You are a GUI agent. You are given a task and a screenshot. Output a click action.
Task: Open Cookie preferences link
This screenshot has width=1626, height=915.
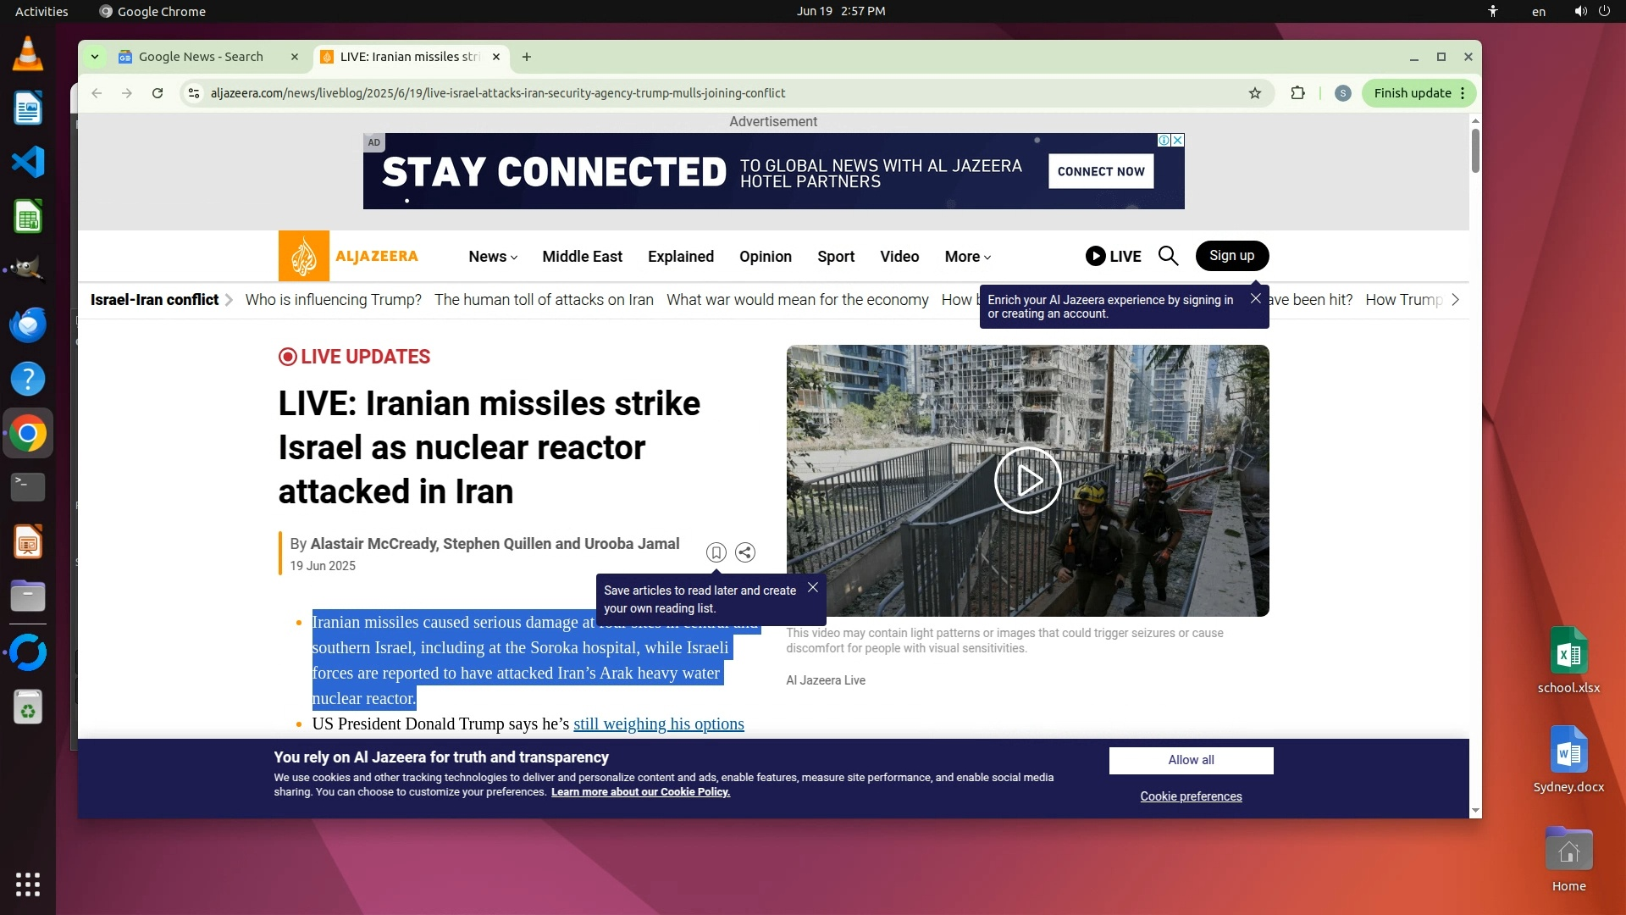(x=1191, y=796)
